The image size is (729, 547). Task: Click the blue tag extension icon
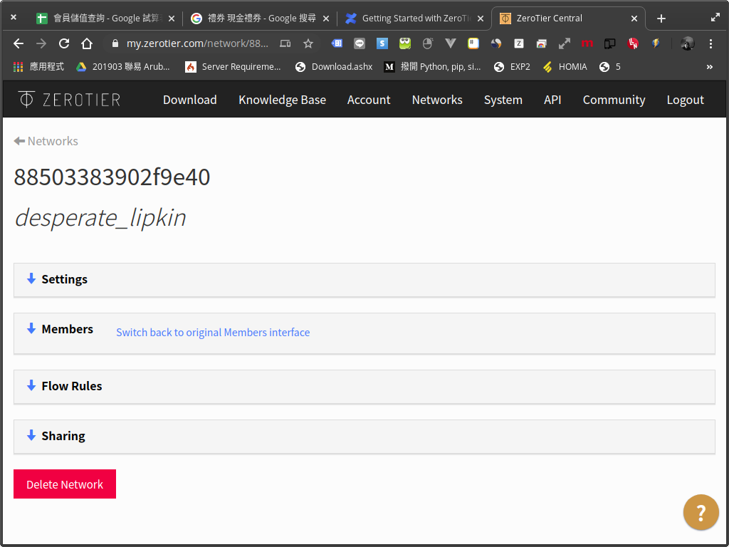(x=337, y=43)
